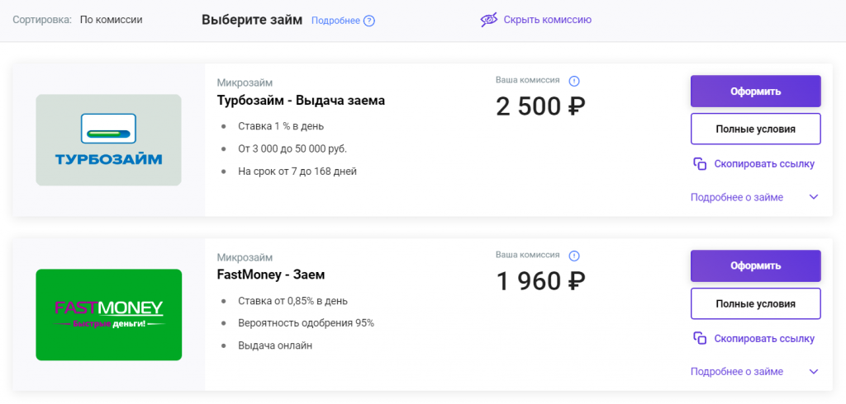Expand chevron for Турбозайм loan details
Screen dimensions: 846x404
[814, 197]
